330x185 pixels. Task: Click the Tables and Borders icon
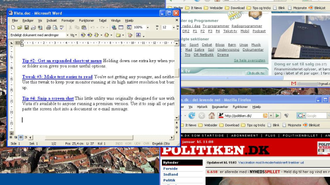coord(121,27)
